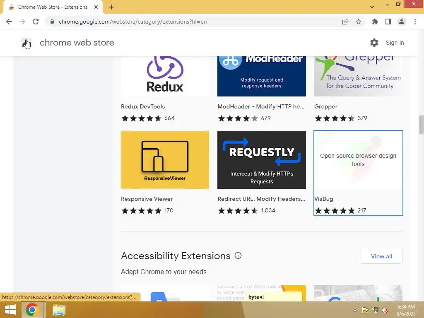Screen dimensions: 424x318
Task: Click Responsive Viewer star rating
Action: (x=142, y=211)
